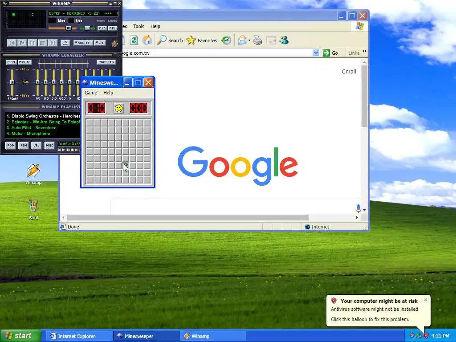Skip to next track in Winamp
Viewport: 456px width, 342px height.
point(53,43)
